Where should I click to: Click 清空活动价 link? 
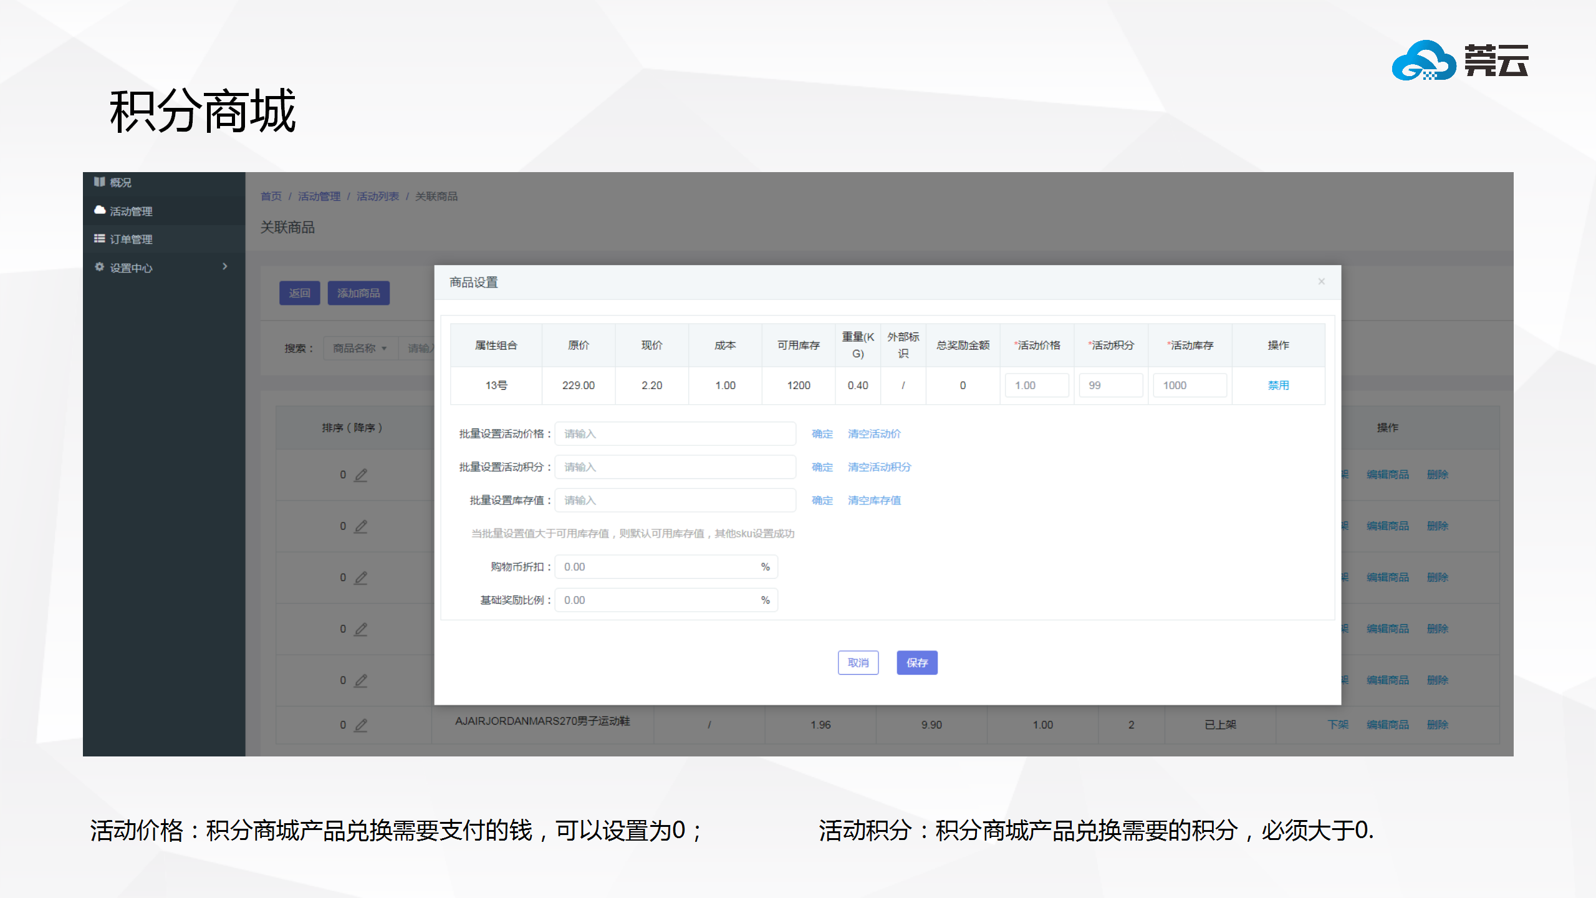coord(874,434)
